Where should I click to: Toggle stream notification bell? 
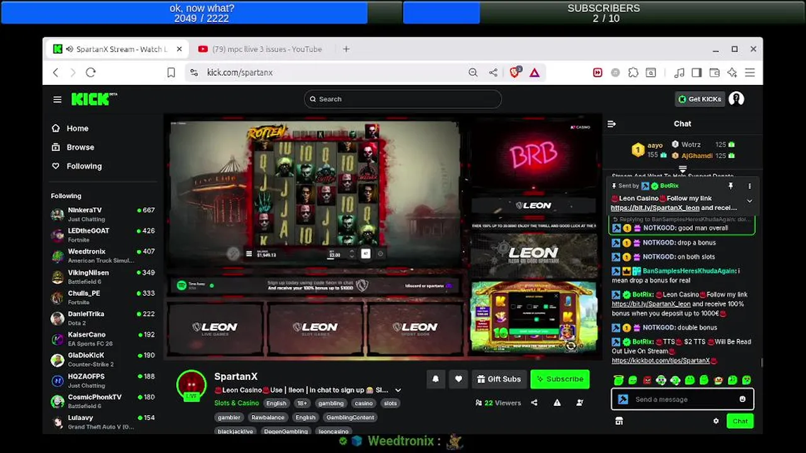point(435,379)
